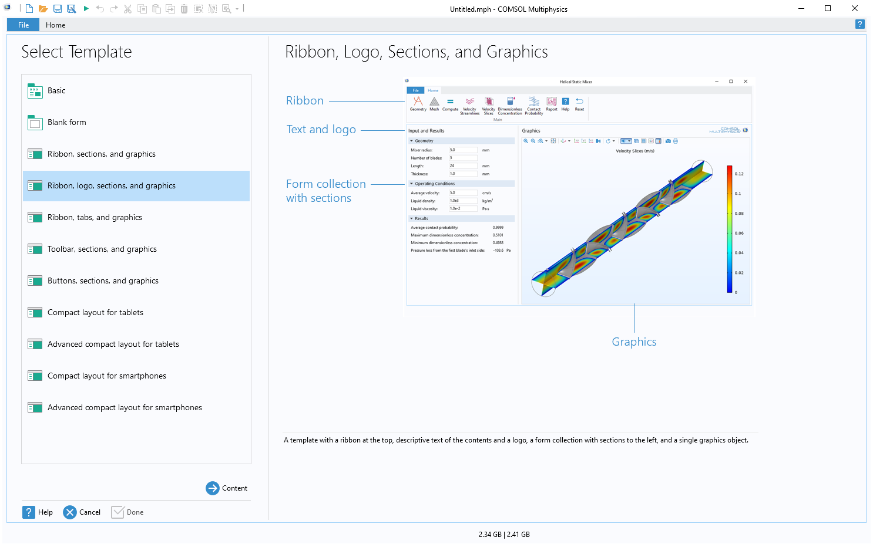
Task: Click the Undo arrow icon
Action: tap(100, 9)
